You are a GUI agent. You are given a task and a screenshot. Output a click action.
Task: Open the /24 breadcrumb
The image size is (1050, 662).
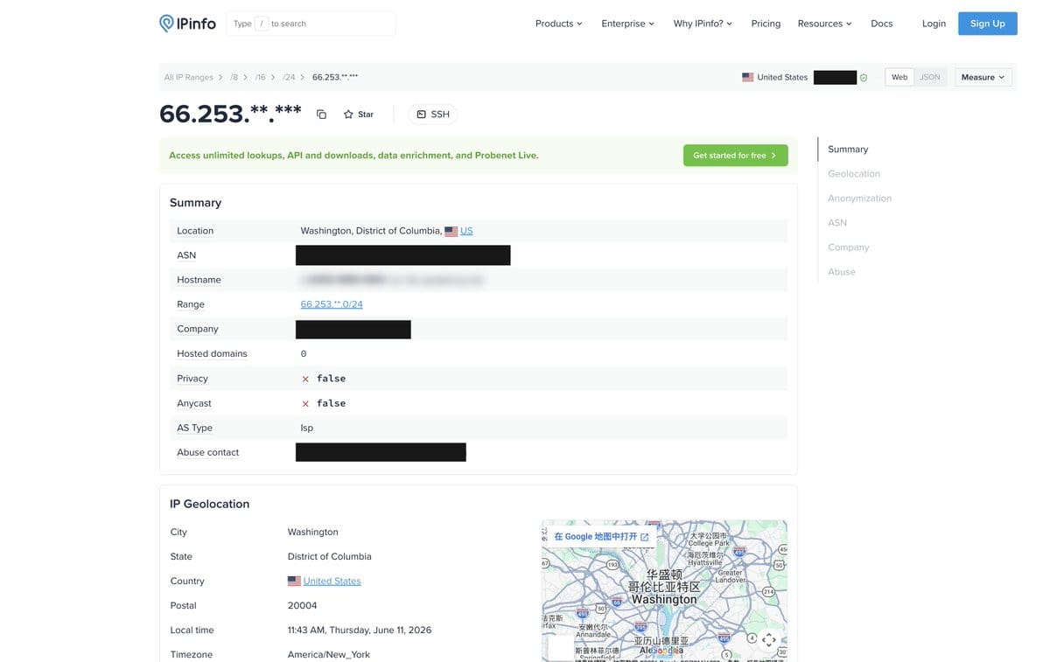pyautogui.click(x=289, y=77)
